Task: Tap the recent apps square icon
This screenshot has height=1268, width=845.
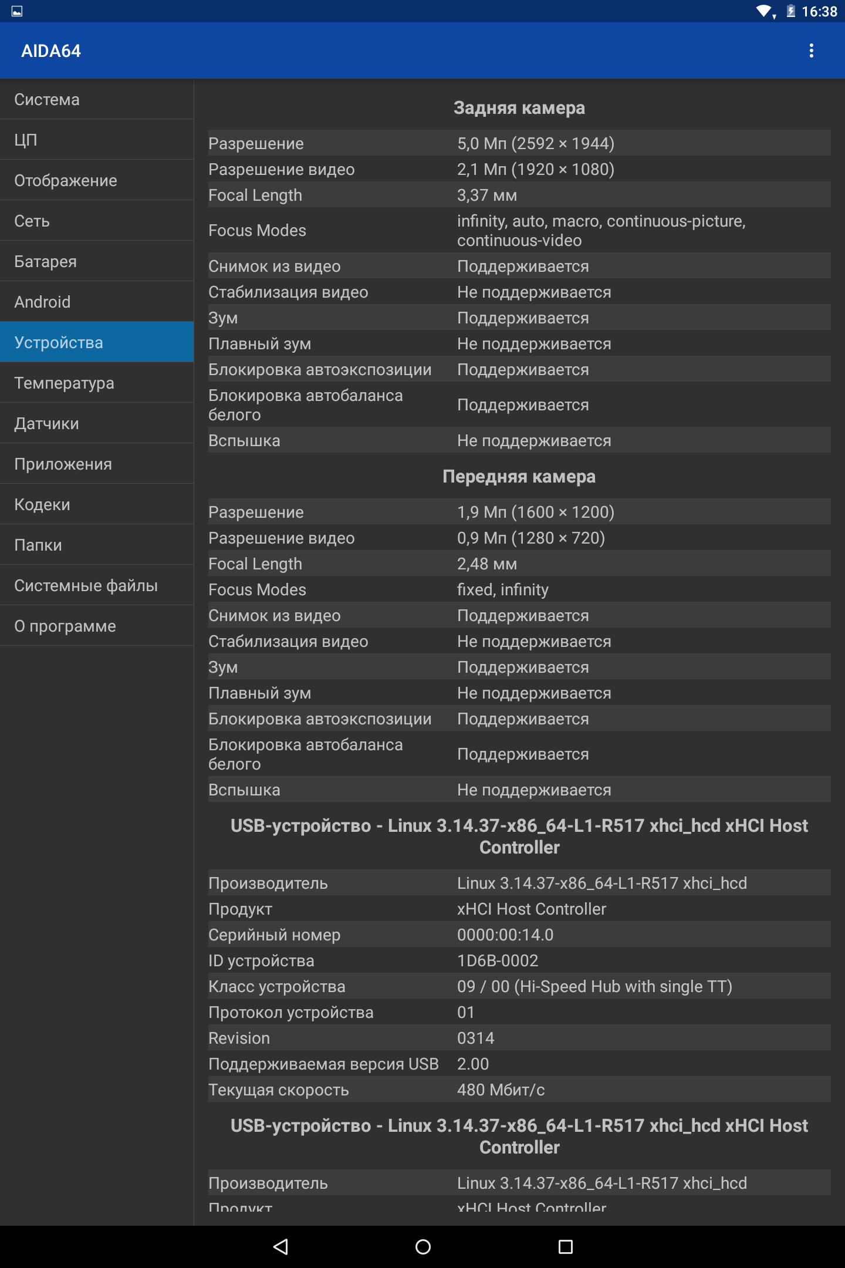Action: tap(565, 1246)
